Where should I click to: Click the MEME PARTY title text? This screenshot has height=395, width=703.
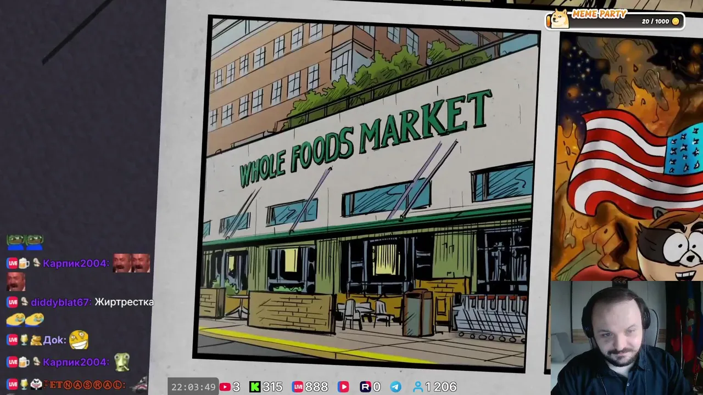coord(599,14)
